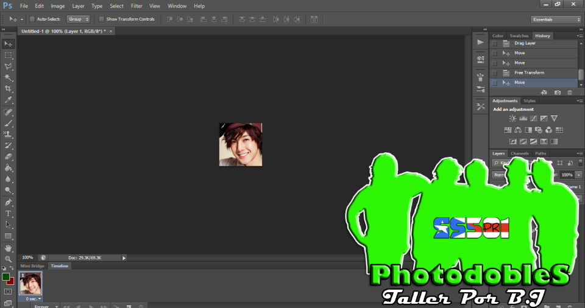Viewport: 585px width, 308px height.
Task: Select the Magic Wand tool
Action: (x=8, y=77)
